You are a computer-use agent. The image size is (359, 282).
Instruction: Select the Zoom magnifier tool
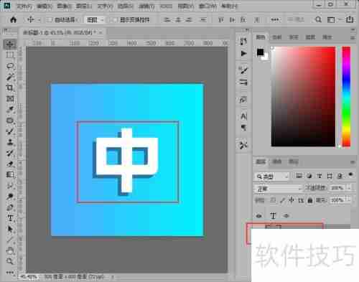coord(10,261)
